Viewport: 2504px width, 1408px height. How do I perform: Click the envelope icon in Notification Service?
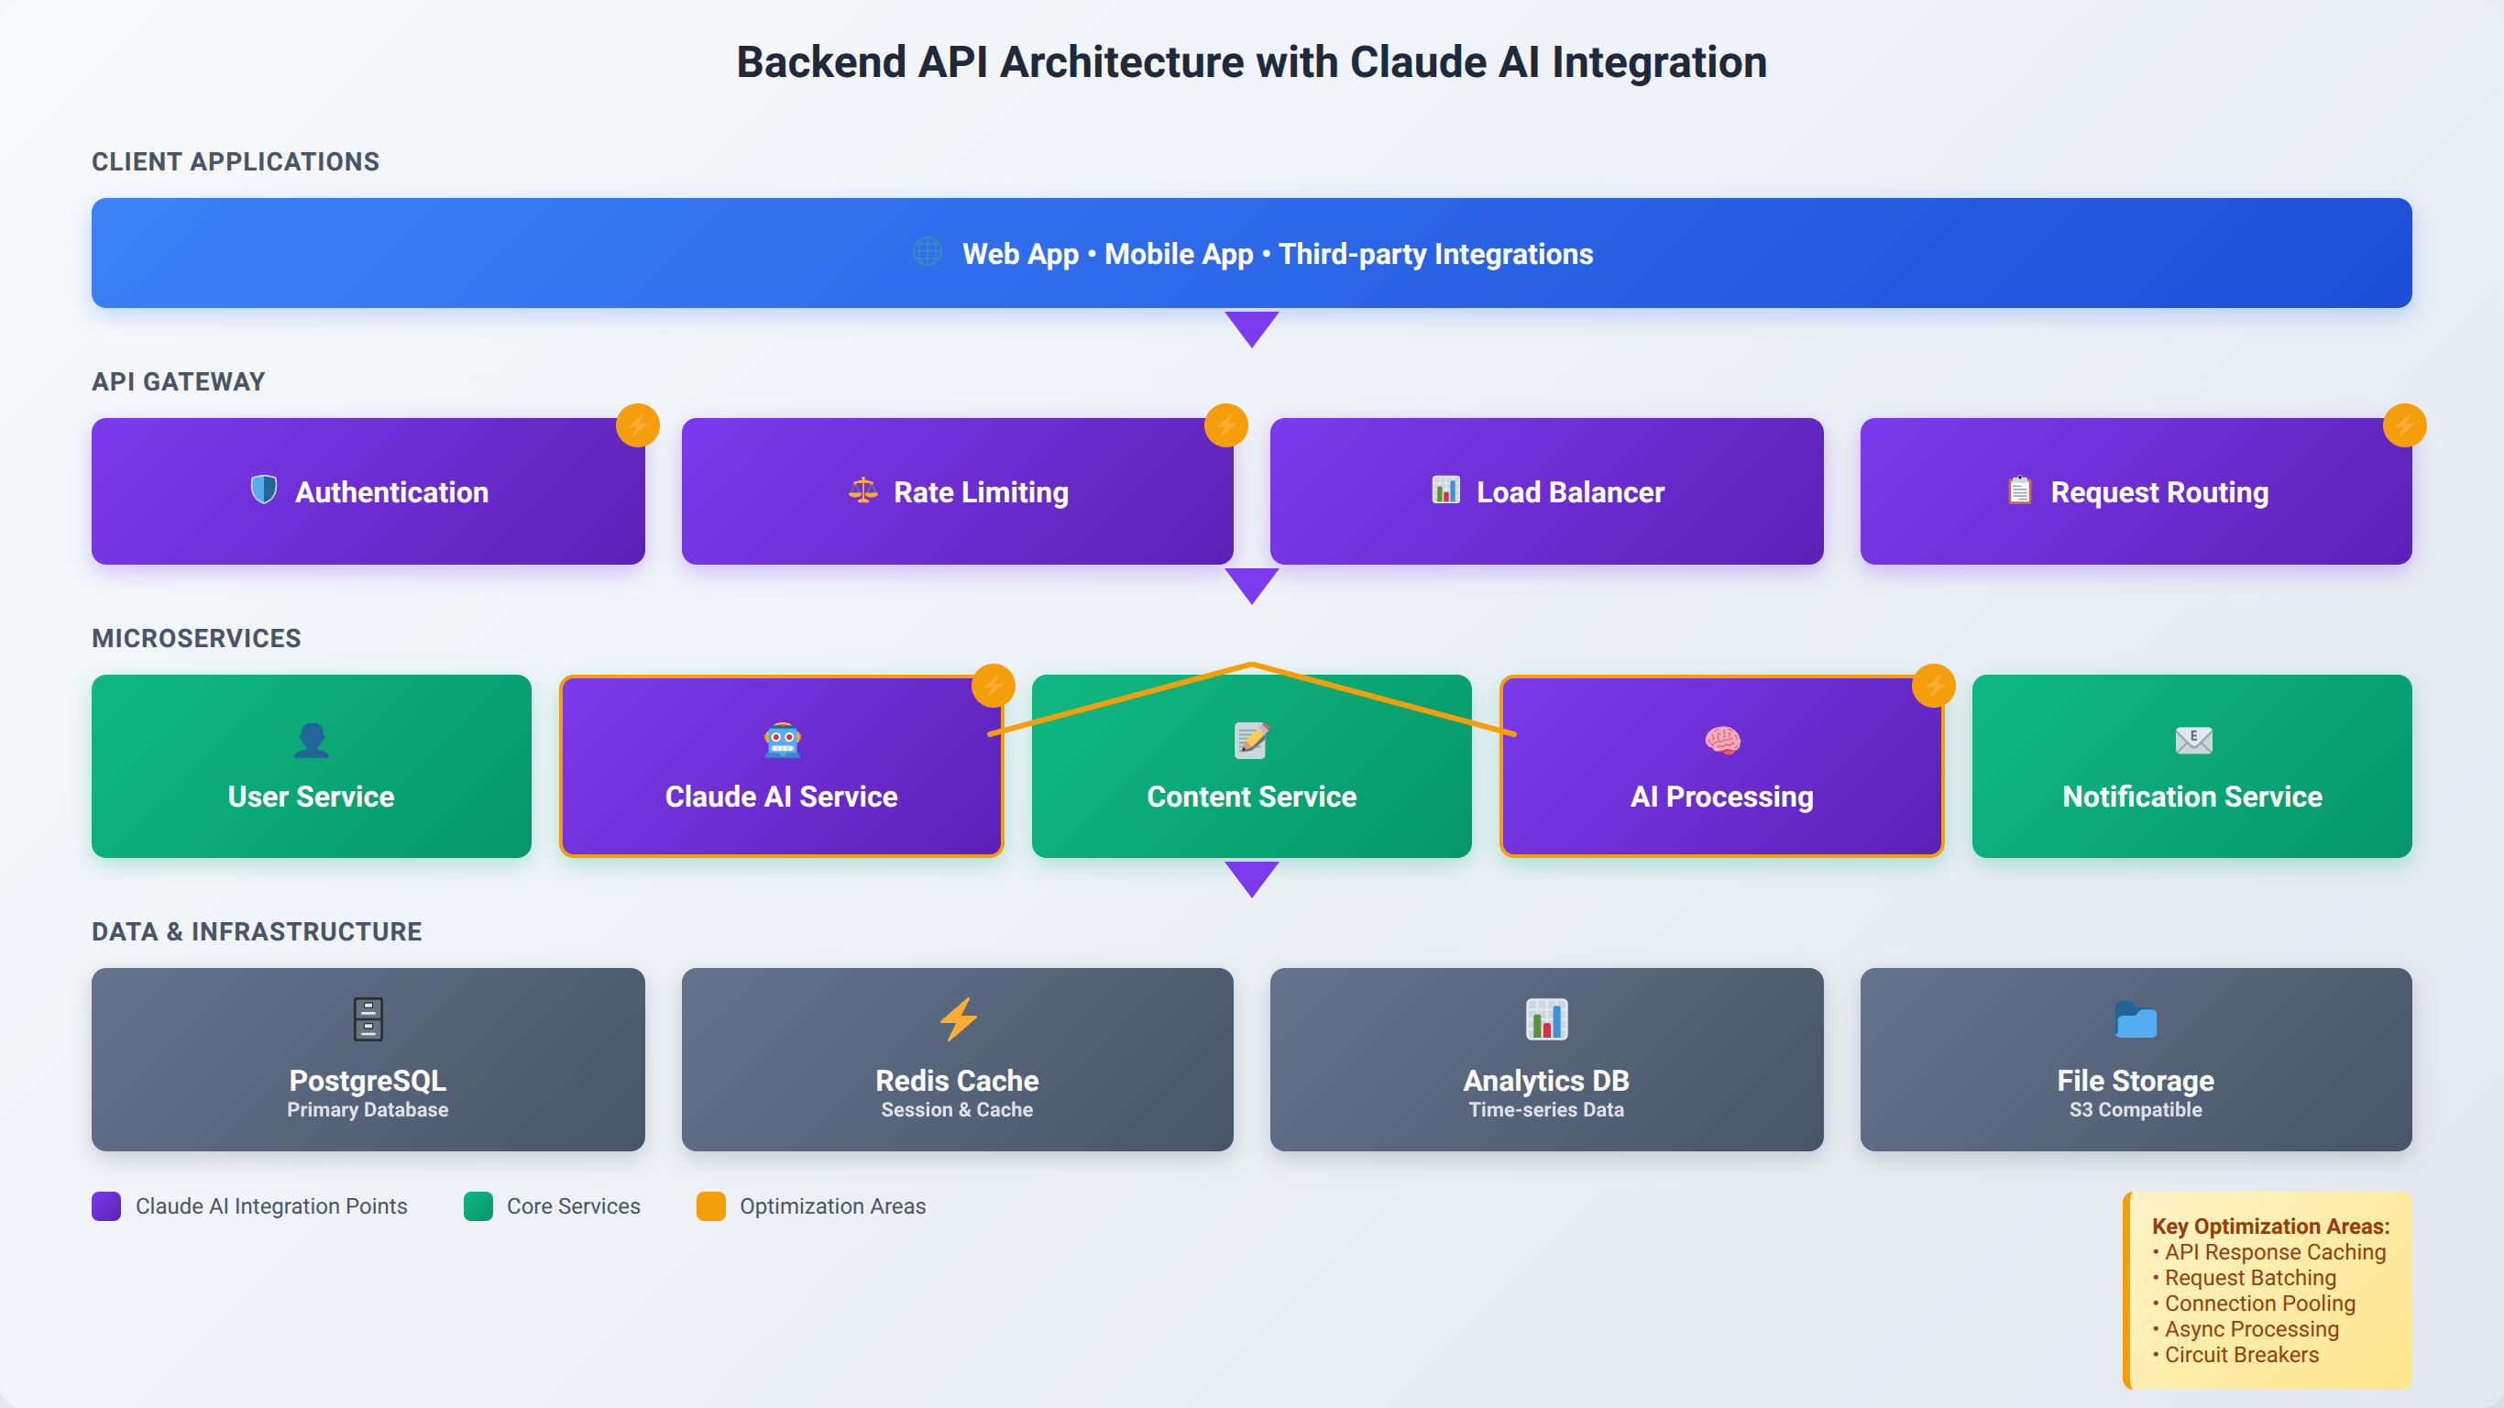[x=2193, y=741]
